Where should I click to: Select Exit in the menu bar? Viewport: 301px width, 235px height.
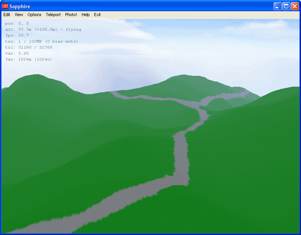(x=97, y=15)
